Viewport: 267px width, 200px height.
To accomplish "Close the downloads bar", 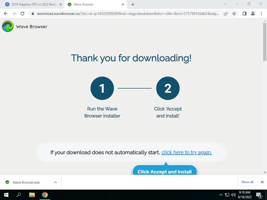I will point(262,182).
